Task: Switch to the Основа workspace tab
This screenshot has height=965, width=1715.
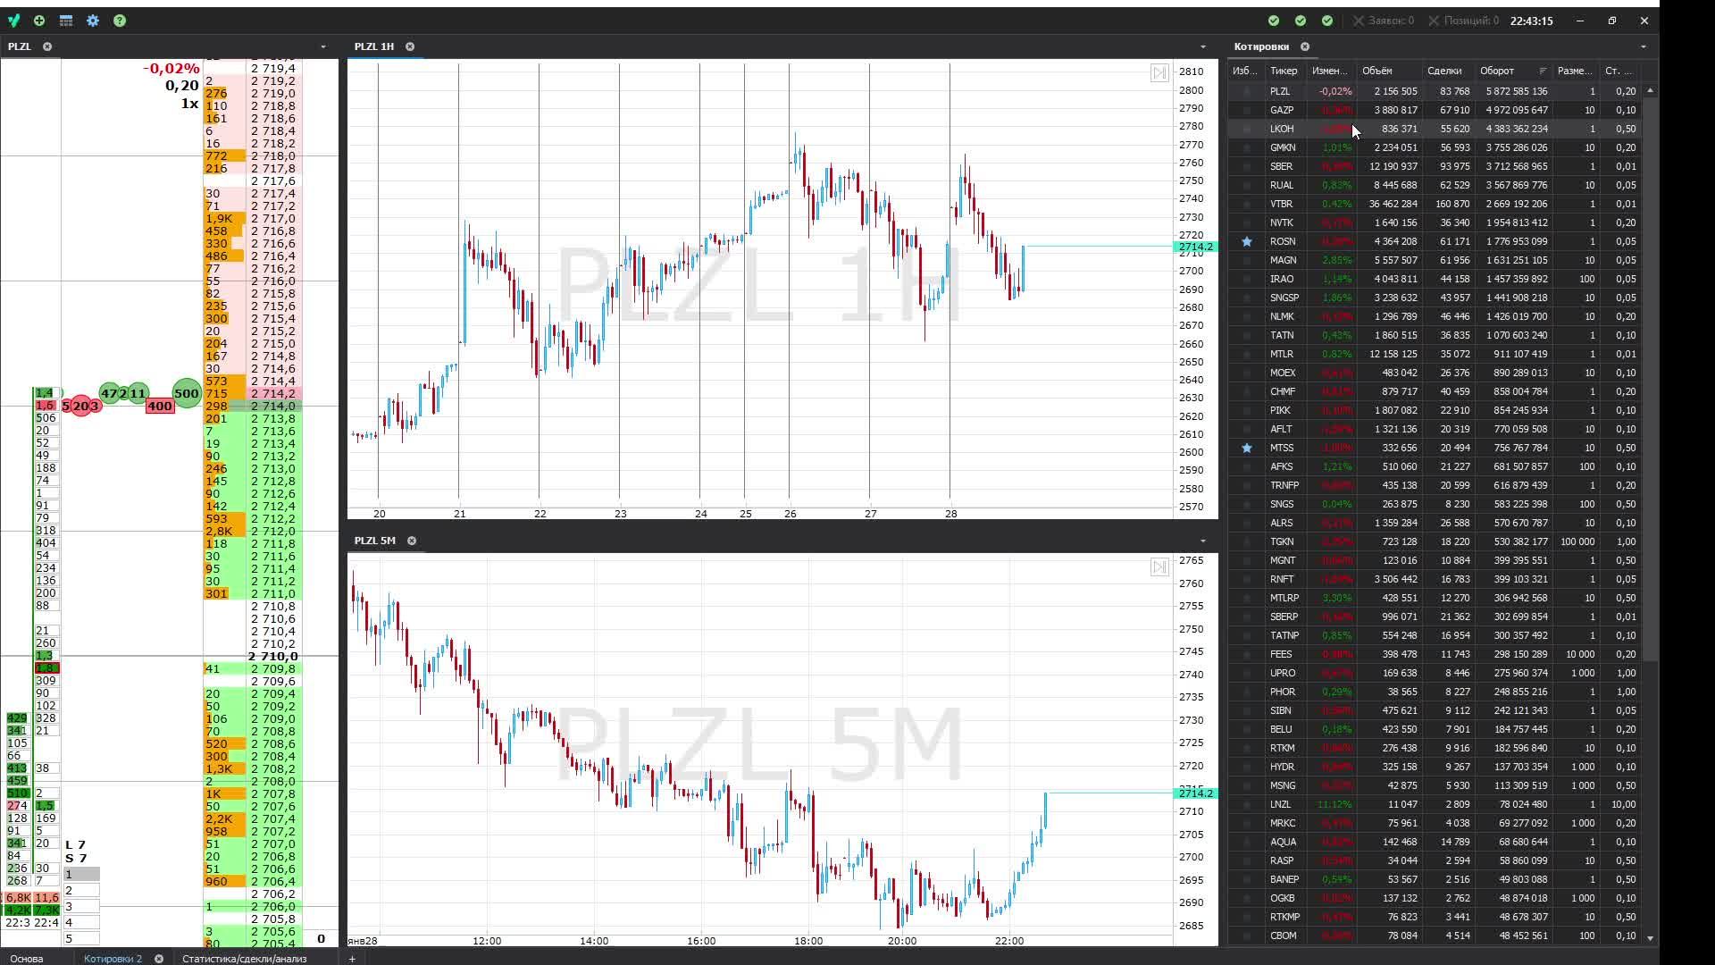Action: tap(27, 959)
